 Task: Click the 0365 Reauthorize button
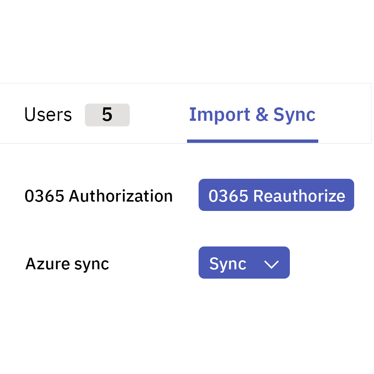pos(276,195)
